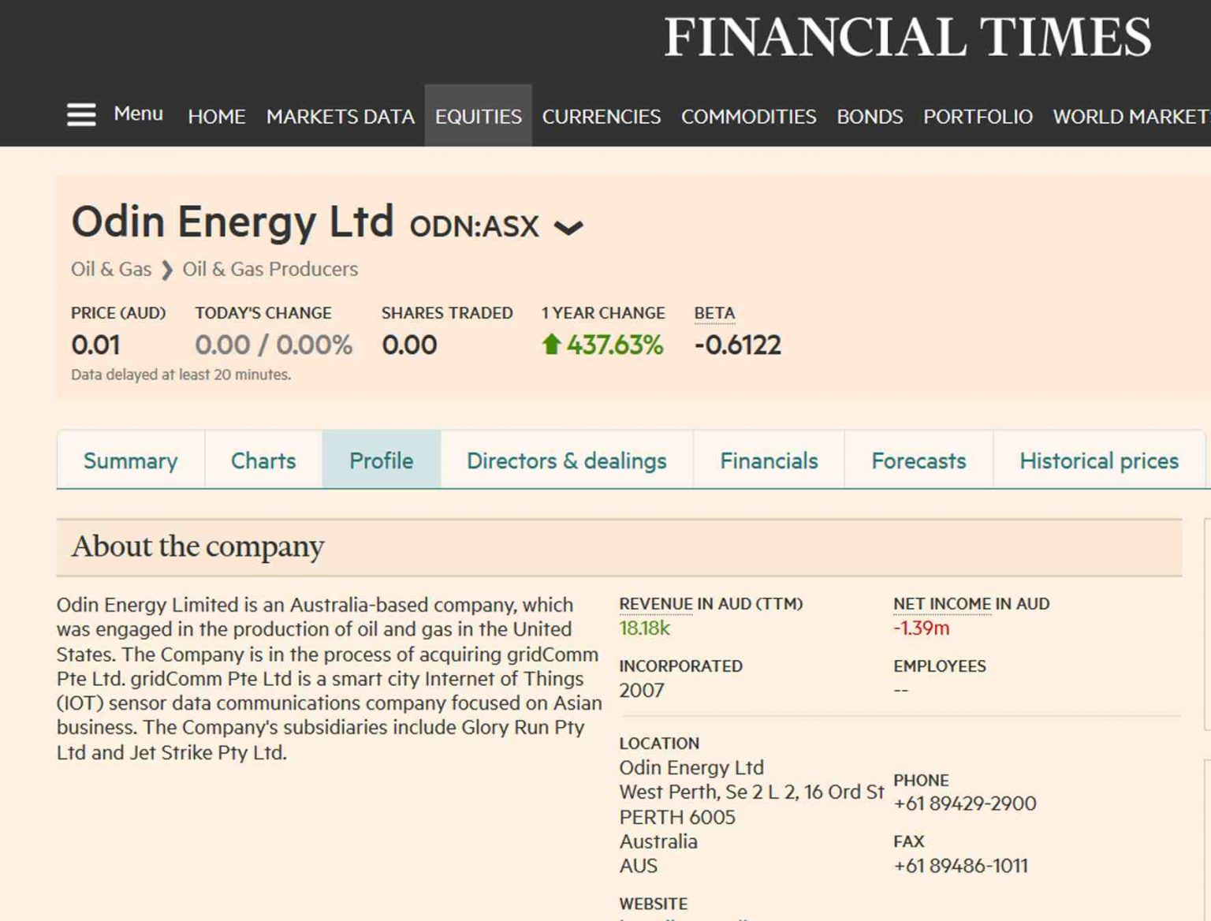Select the Profile tab
Screen dimensions: 1211x921
point(381,460)
